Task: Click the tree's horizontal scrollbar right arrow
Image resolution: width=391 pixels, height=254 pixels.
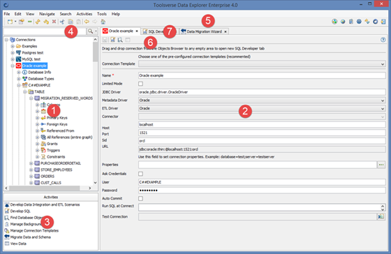Action: click(90, 188)
